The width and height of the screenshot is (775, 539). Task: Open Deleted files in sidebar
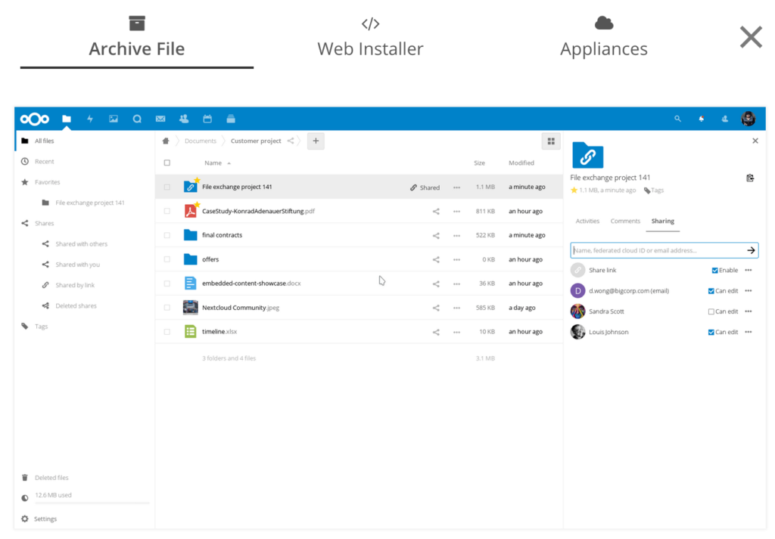tap(51, 478)
